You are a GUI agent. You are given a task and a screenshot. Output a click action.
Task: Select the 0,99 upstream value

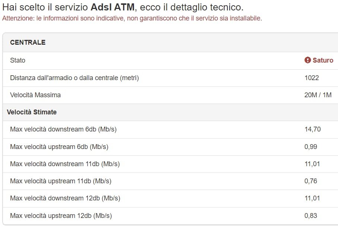pos(310,147)
